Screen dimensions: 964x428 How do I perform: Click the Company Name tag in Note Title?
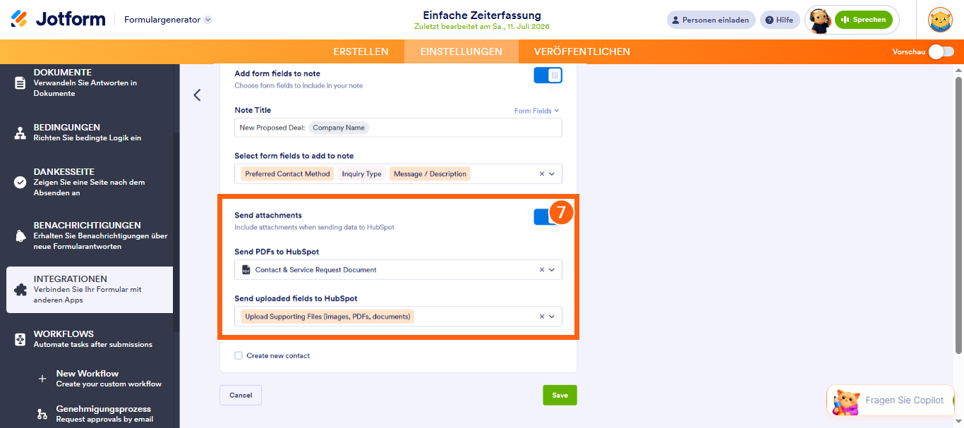pyautogui.click(x=339, y=128)
